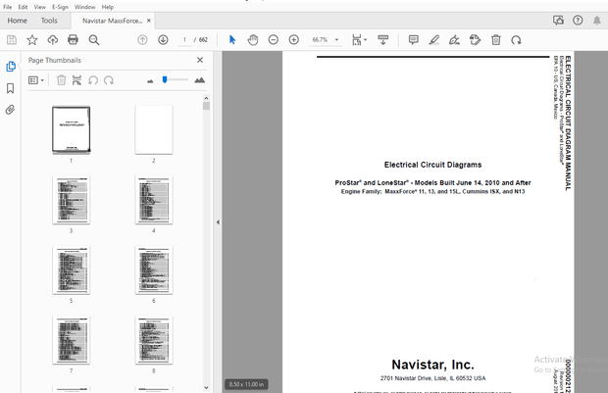
Task: Switch to the Tools tab
Action: [x=49, y=20]
